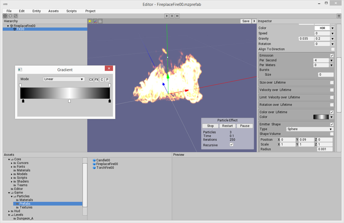
Task: Collapse the FireplaceFire00 hierarchy node
Action: pyautogui.click(x=8, y=26)
